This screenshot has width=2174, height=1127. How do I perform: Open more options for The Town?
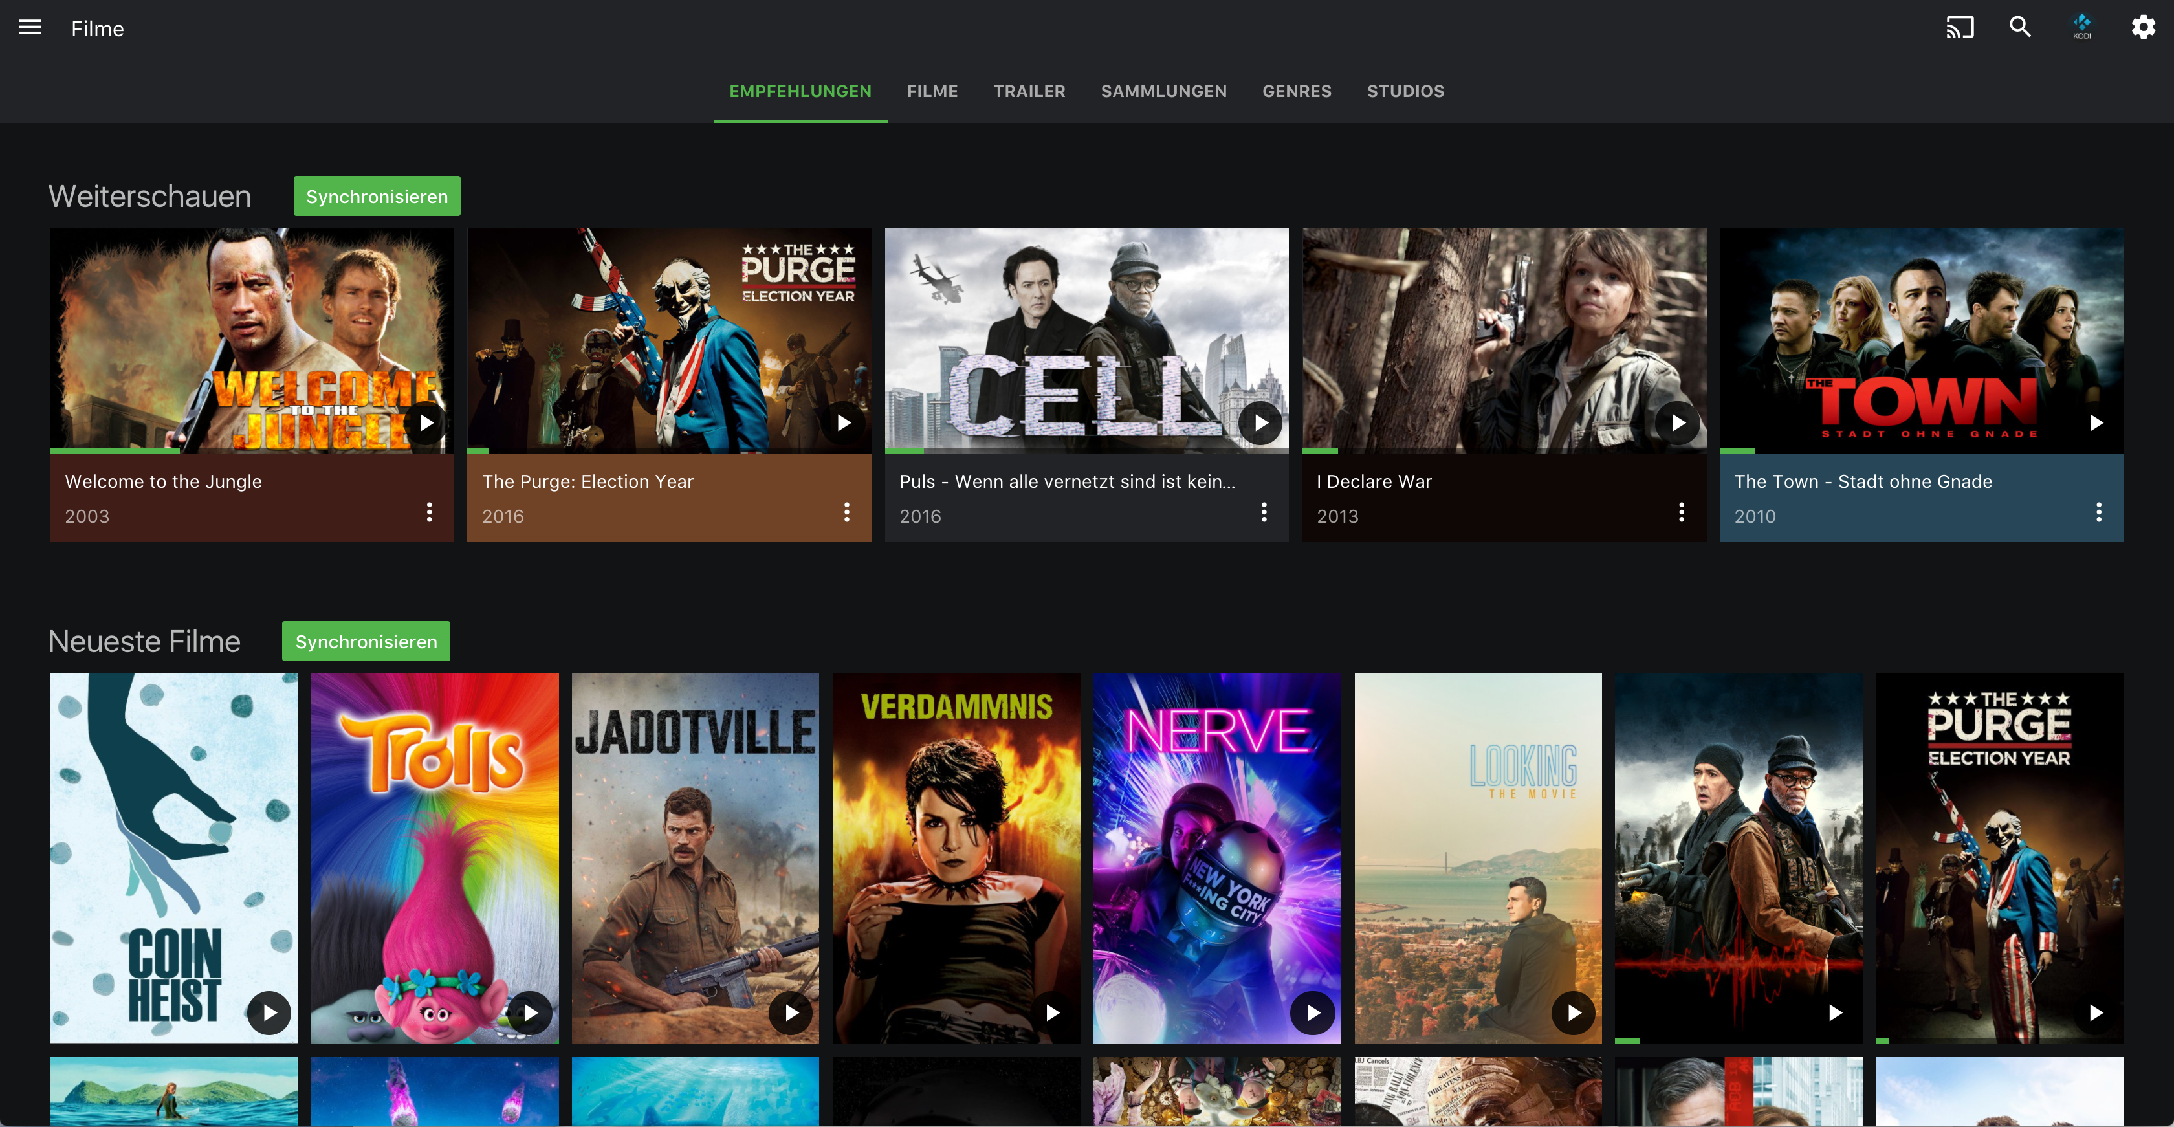2099,512
